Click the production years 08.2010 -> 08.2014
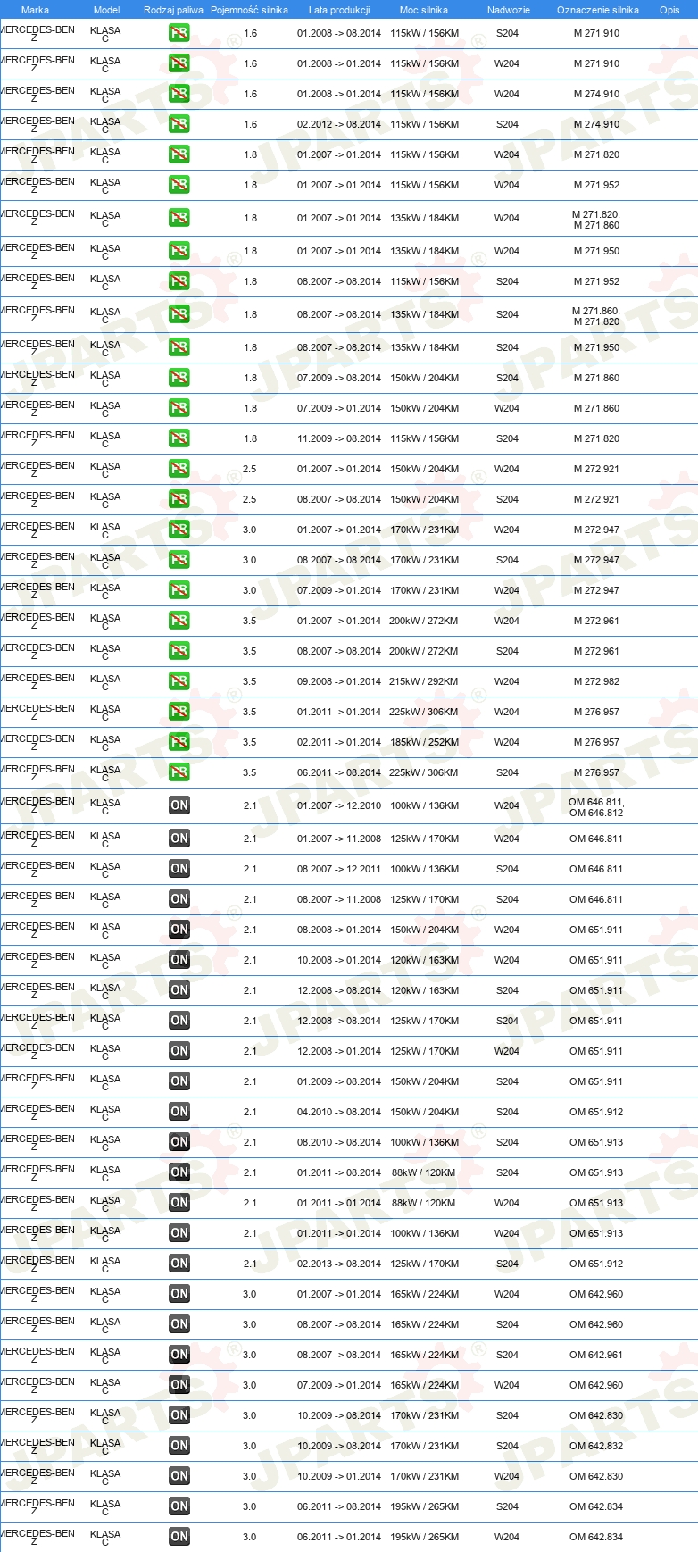The height and width of the screenshot is (1552, 698). coord(339,1142)
